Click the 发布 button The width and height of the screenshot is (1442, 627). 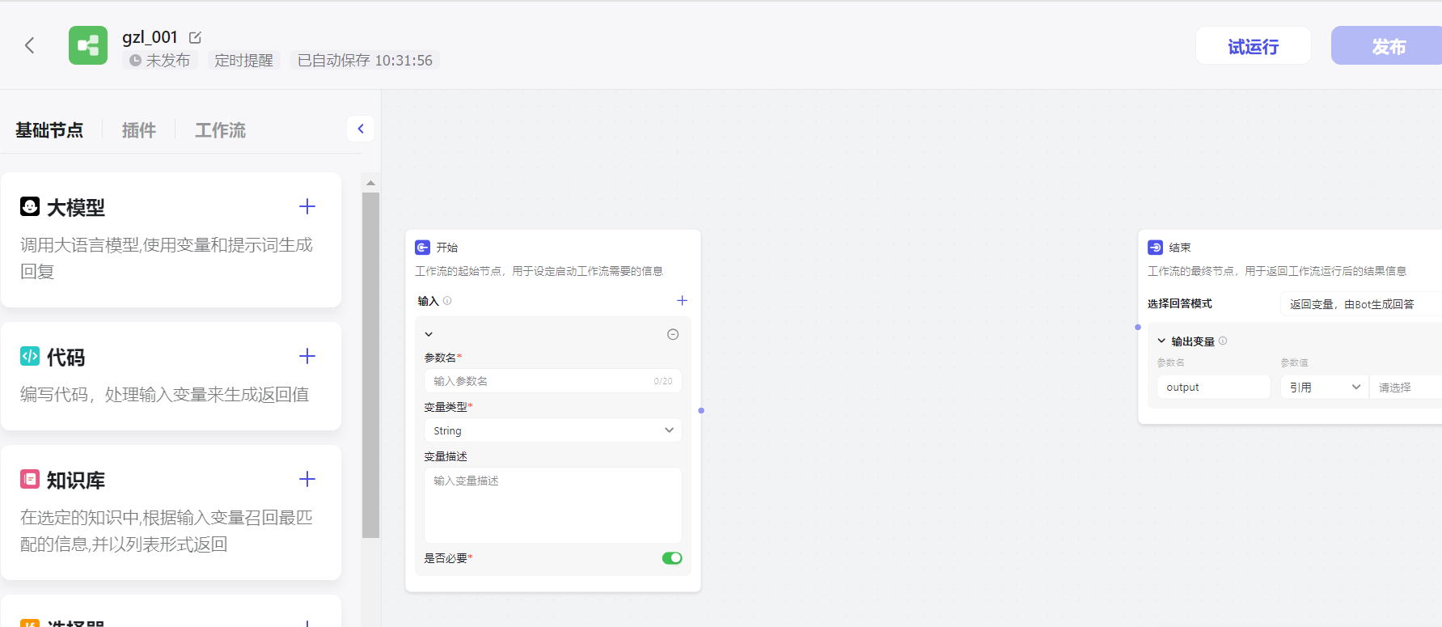[1388, 46]
